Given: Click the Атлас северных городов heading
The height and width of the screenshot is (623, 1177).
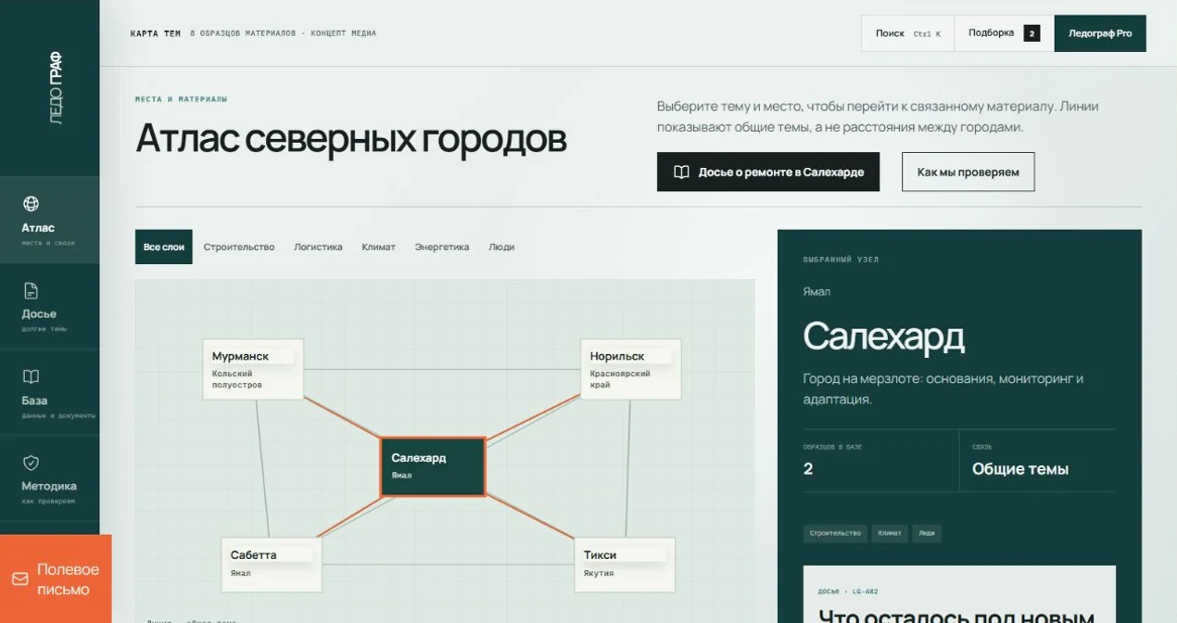Looking at the screenshot, I should click(350, 138).
